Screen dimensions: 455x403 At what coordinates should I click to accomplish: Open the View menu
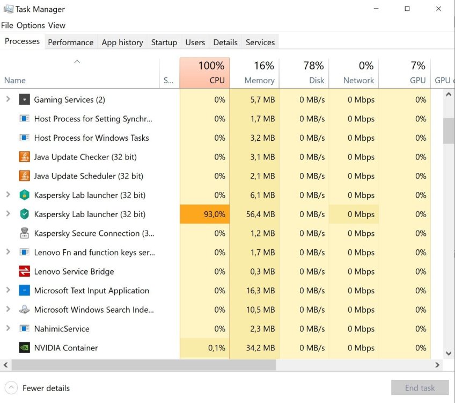[x=56, y=25]
